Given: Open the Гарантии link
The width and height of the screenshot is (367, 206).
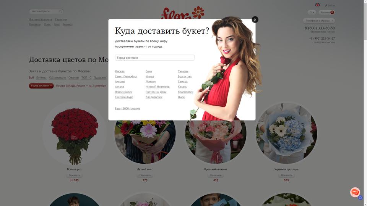Looking at the screenshot, I should pos(61,19).
